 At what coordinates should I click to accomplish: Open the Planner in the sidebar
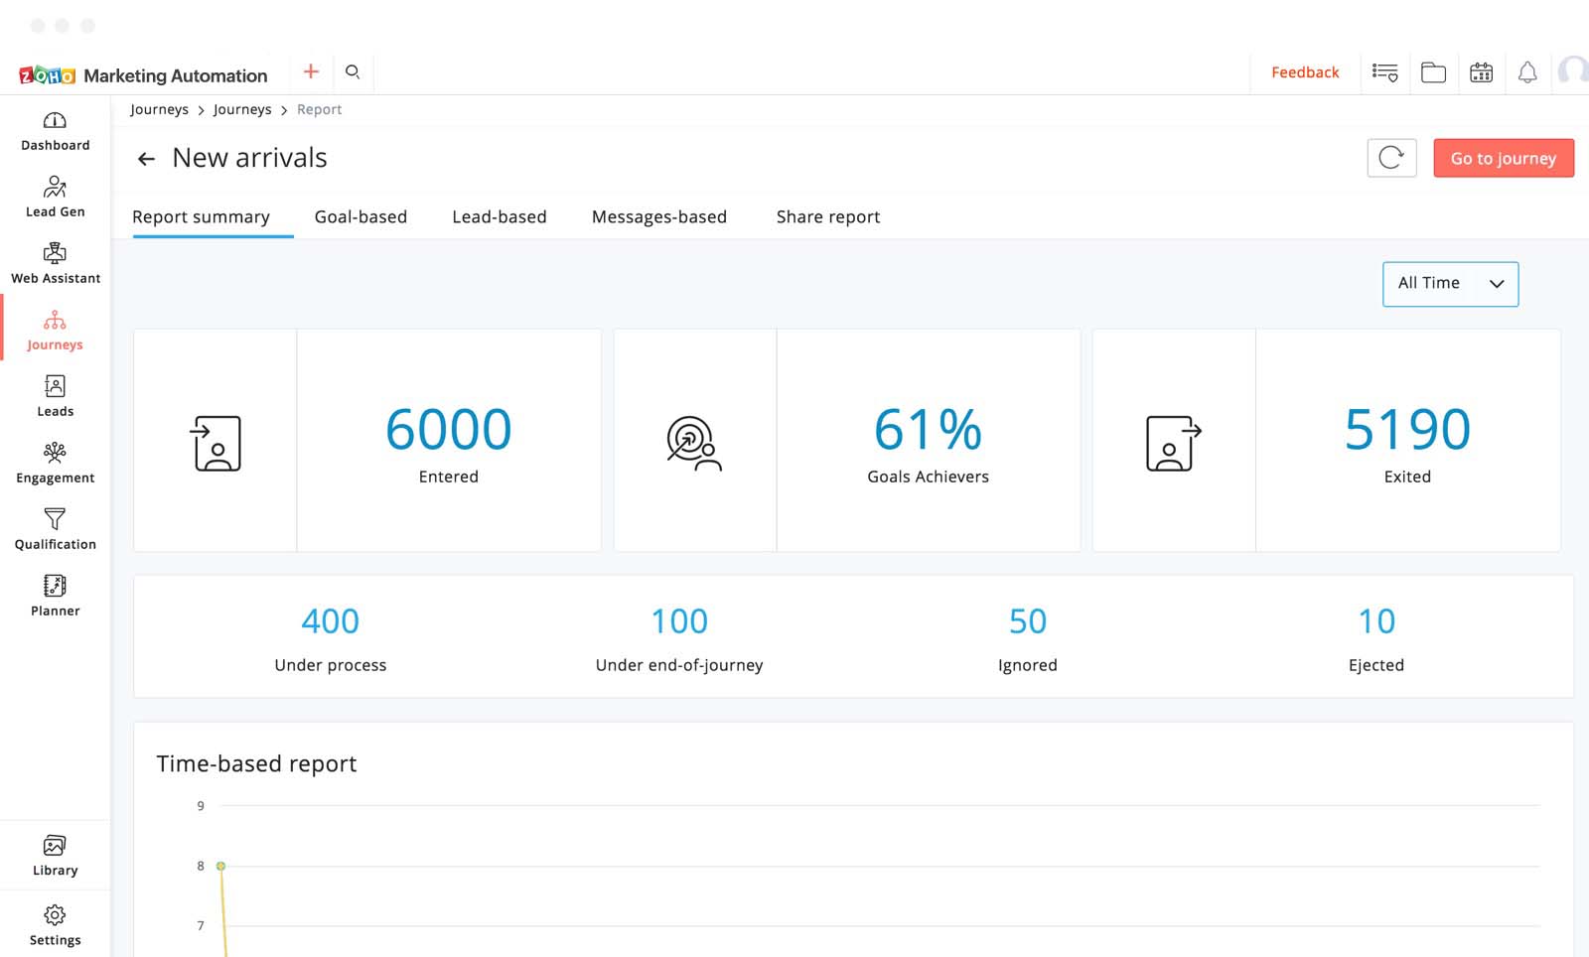pyautogui.click(x=55, y=597)
